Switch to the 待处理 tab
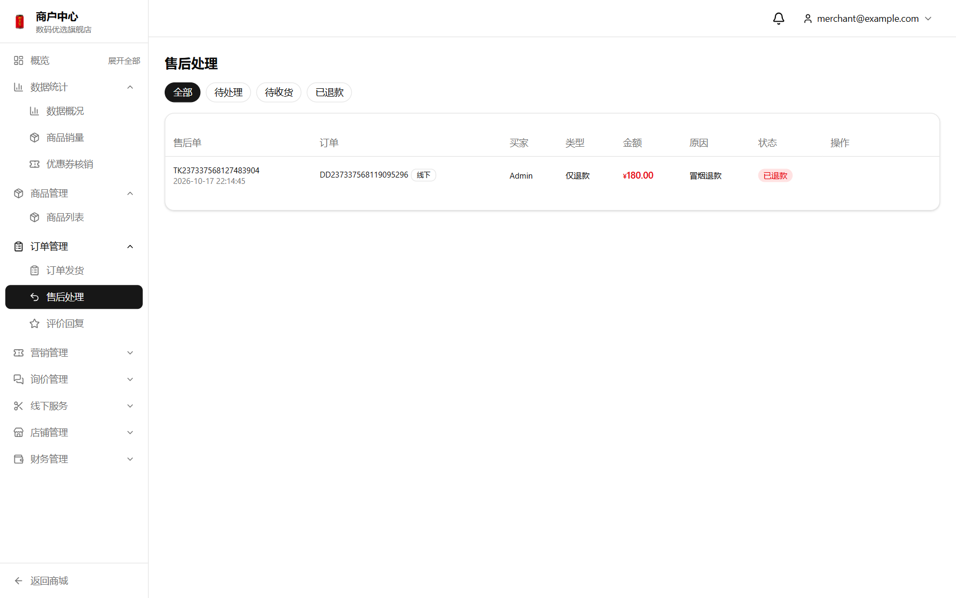Viewport: 956px width, 598px height. 228,92
